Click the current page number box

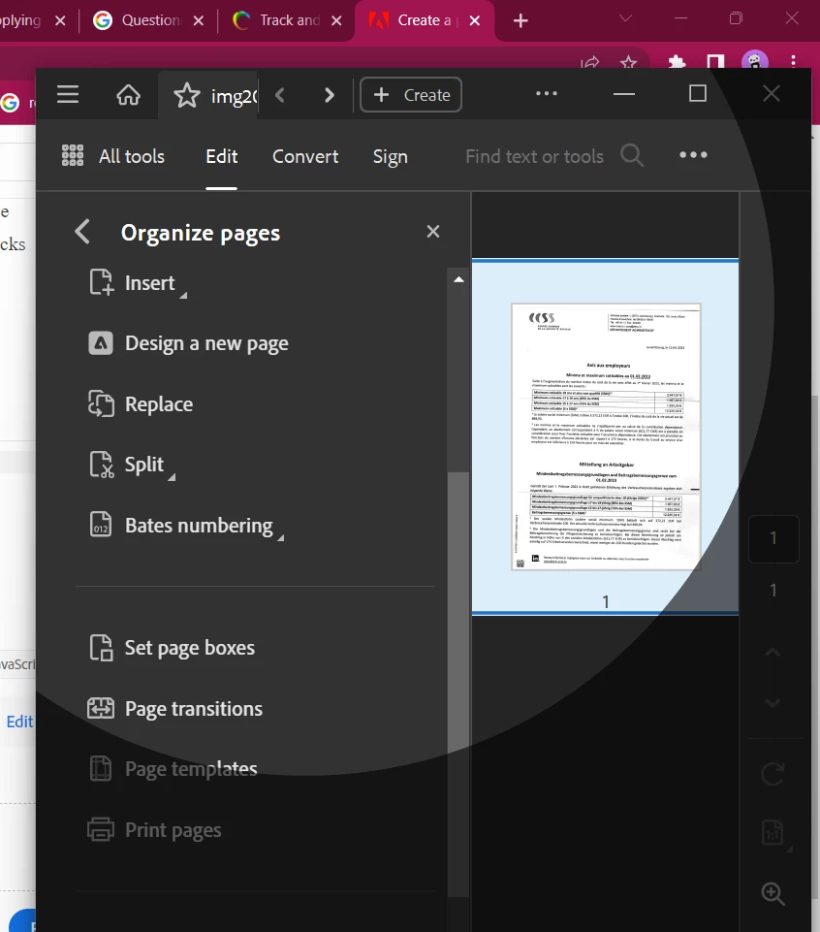[773, 538]
